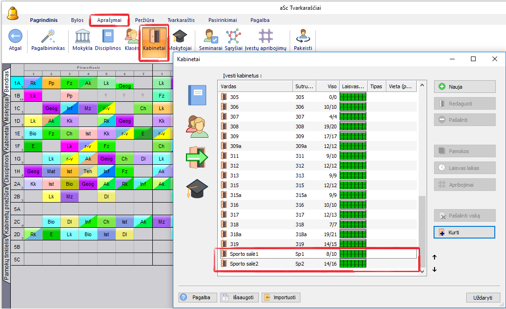This screenshot has width=506, height=309.
Task: Click the Seminarai toolbar icon
Action: click(210, 36)
